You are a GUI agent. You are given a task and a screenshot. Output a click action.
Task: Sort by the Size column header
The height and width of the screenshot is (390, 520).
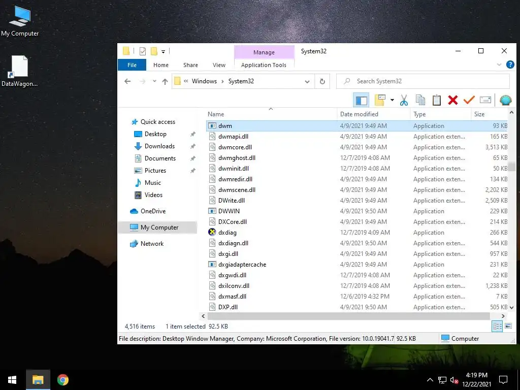click(x=489, y=114)
